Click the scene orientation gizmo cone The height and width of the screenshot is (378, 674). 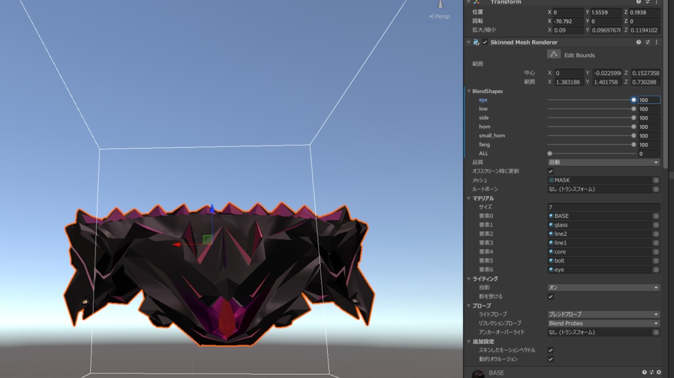tap(440, 4)
